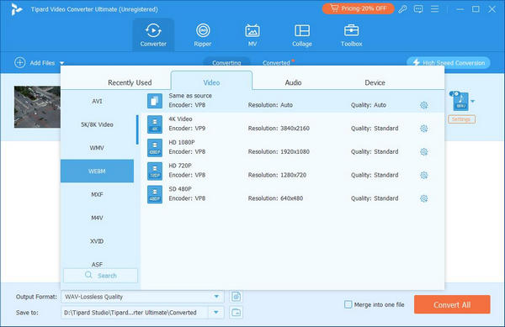Select MXF in the format list
Viewport: 505px width, 327px height.
[97, 194]
